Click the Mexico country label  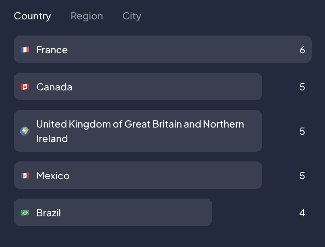tap(53, 176)
